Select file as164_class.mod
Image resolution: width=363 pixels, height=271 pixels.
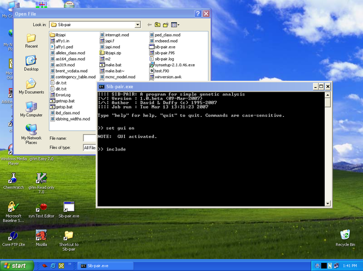(68, 59)
